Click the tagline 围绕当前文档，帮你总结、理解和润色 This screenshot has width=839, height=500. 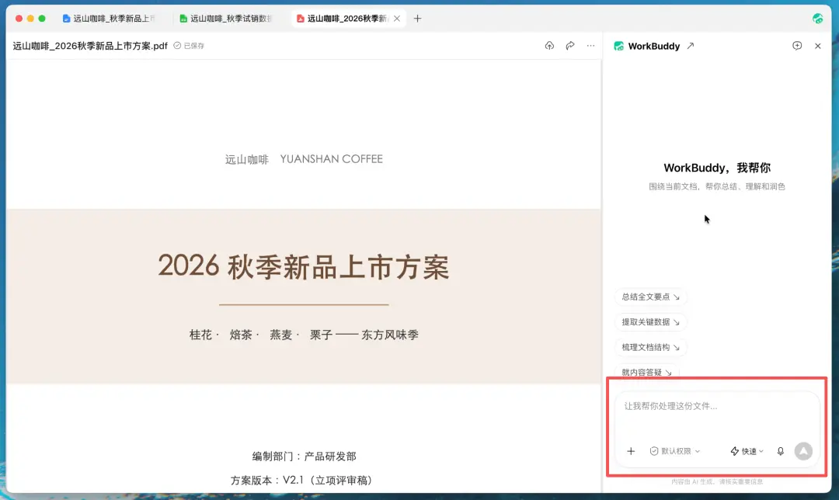[716, 186]
